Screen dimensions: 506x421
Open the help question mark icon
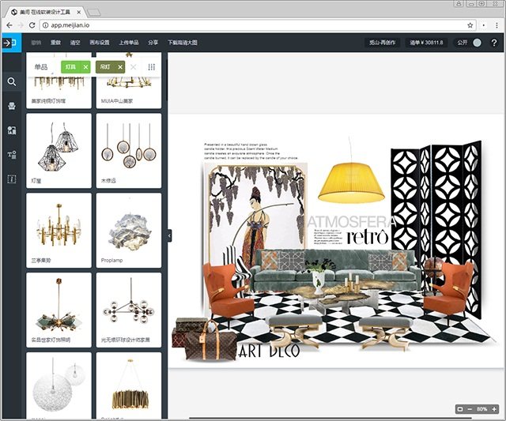pyautogui.click(x=493, y=43)
